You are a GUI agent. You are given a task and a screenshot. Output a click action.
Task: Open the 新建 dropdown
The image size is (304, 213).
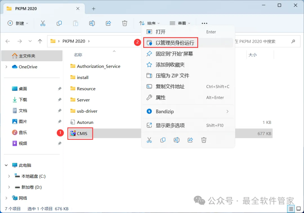(18, 23)
